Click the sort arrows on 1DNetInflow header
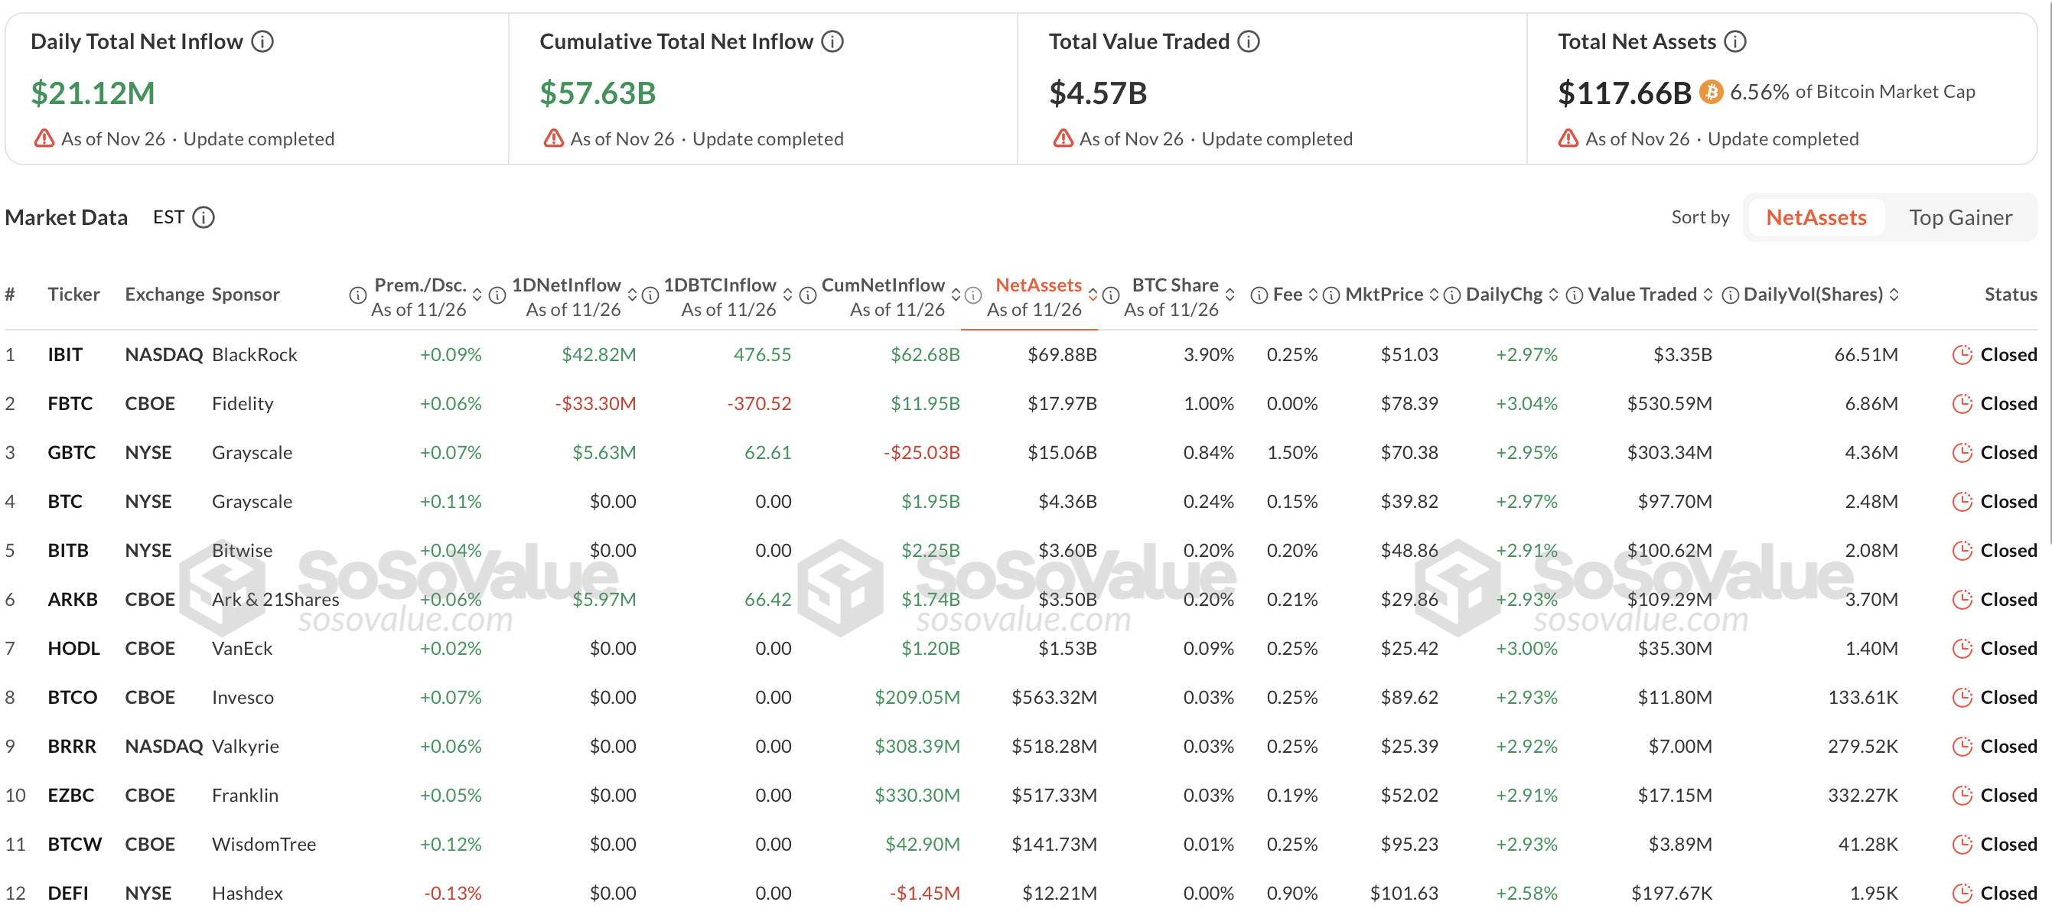 coord(634,294)
